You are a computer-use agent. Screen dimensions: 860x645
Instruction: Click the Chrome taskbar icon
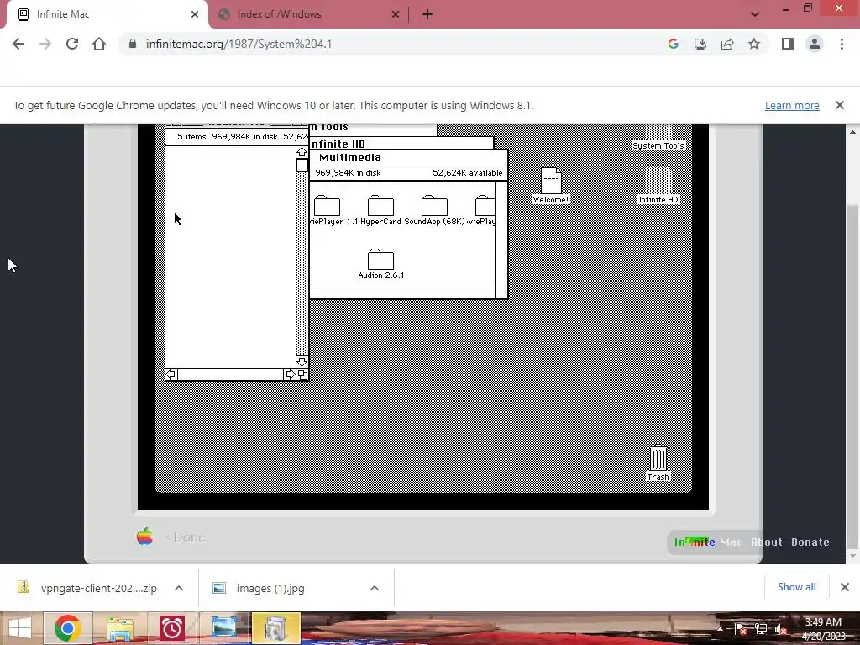(x=67, y=628)
